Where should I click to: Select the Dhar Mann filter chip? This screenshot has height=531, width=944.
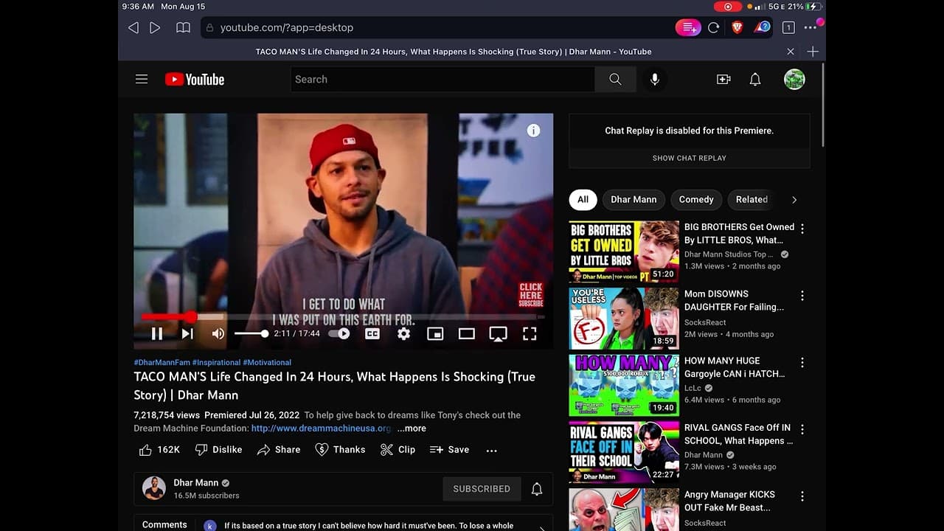point(634,199)
